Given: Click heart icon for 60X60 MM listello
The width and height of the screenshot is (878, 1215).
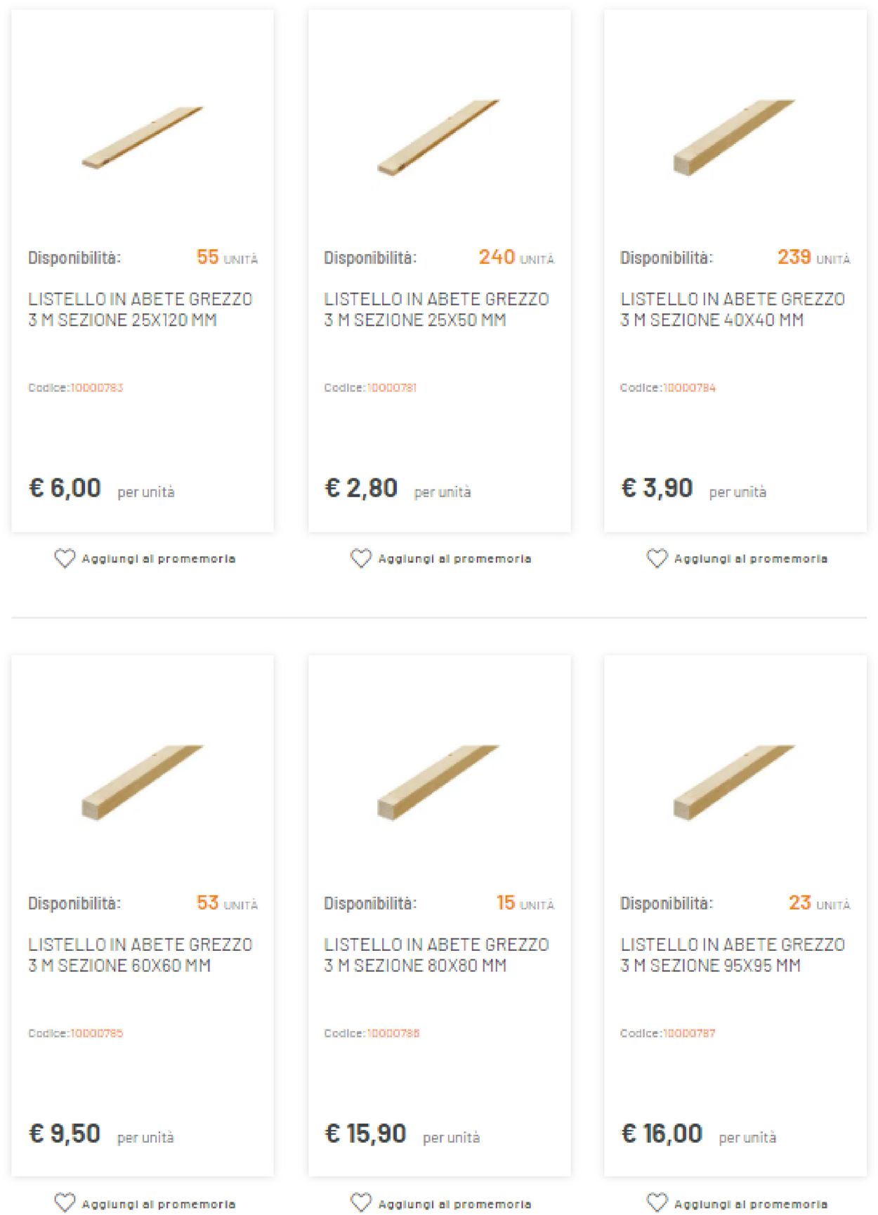Looking at the screenshot, I should (65, 1203).
